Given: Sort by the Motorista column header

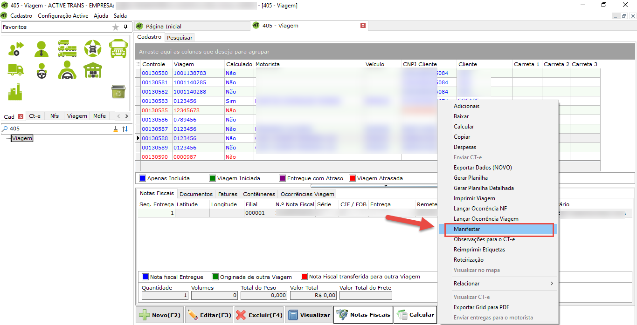Looking at the screenshot, I should coord(309,64).
